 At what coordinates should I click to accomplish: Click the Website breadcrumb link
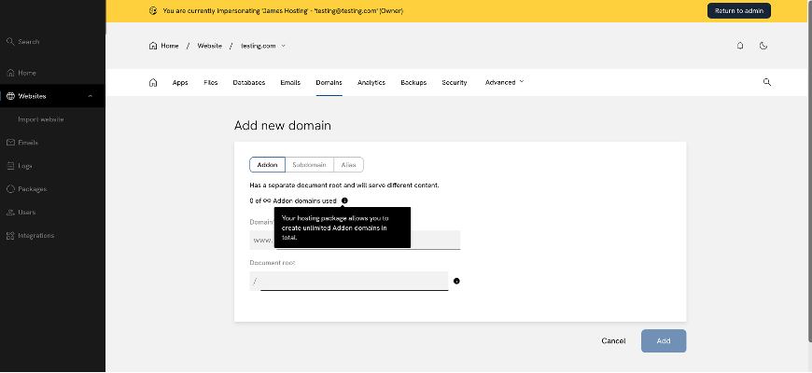[209, 46]
